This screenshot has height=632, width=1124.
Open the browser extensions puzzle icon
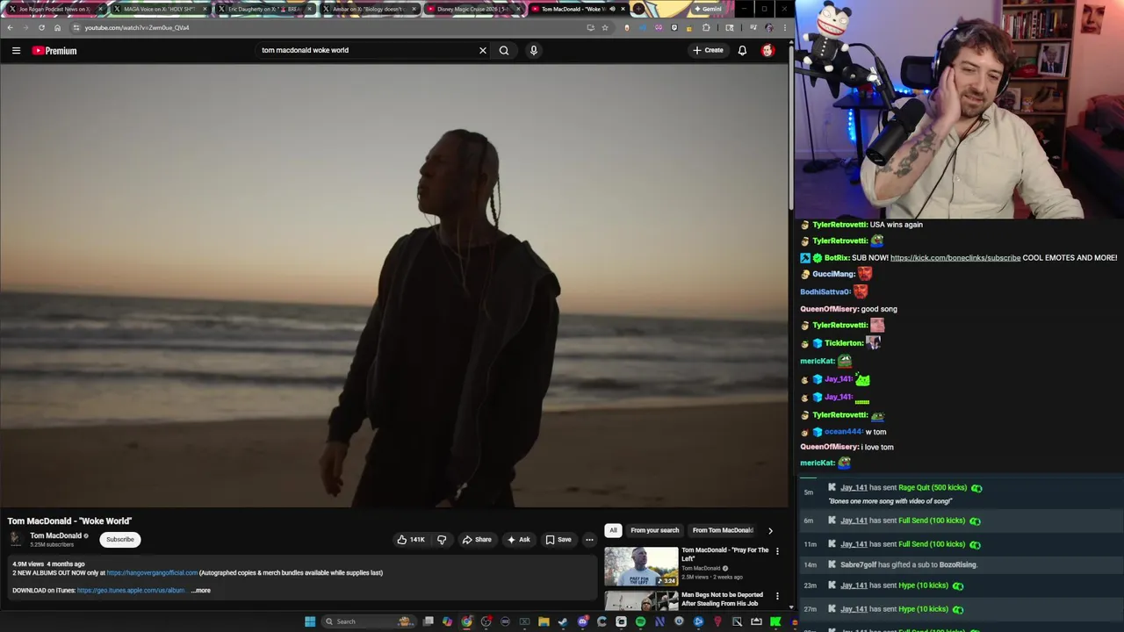click(x=706, y=27)
